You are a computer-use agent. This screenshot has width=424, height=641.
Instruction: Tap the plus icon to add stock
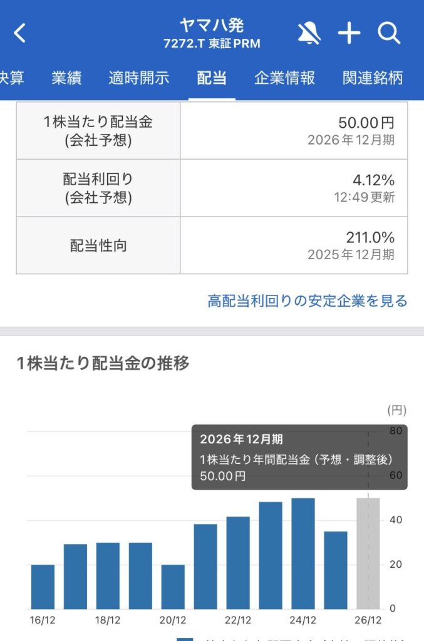click(349, 33)
